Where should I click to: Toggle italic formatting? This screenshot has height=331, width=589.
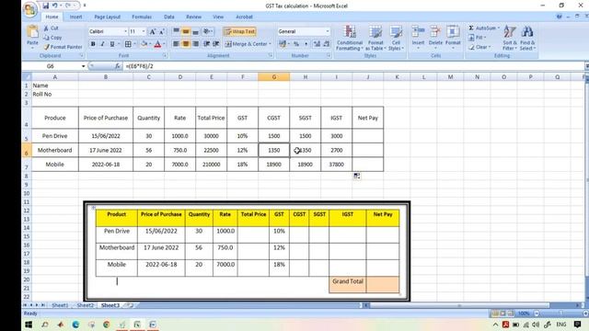point(102,44)
